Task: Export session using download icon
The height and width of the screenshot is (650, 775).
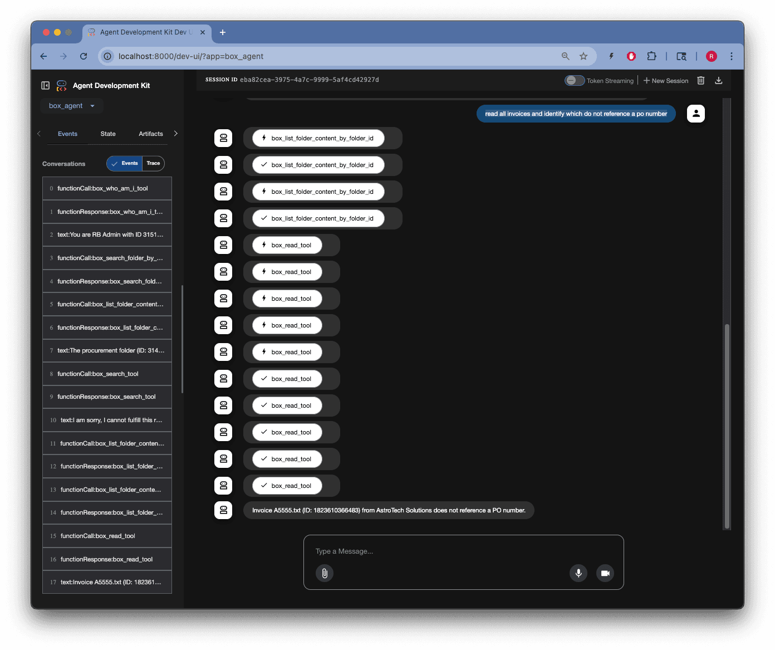Action: pyautogui.click(x=719, y=81)
